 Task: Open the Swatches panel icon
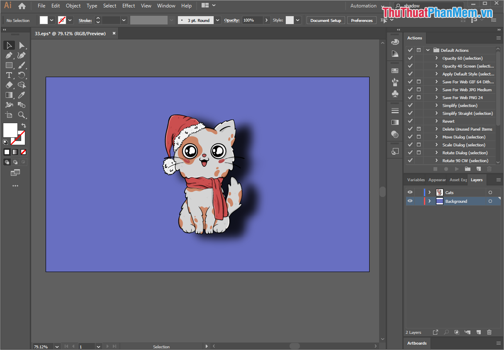coord(395,70)
